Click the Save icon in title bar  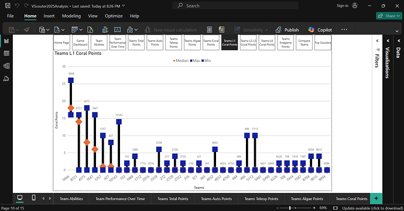pyautogui.click(x=8, y=6)
